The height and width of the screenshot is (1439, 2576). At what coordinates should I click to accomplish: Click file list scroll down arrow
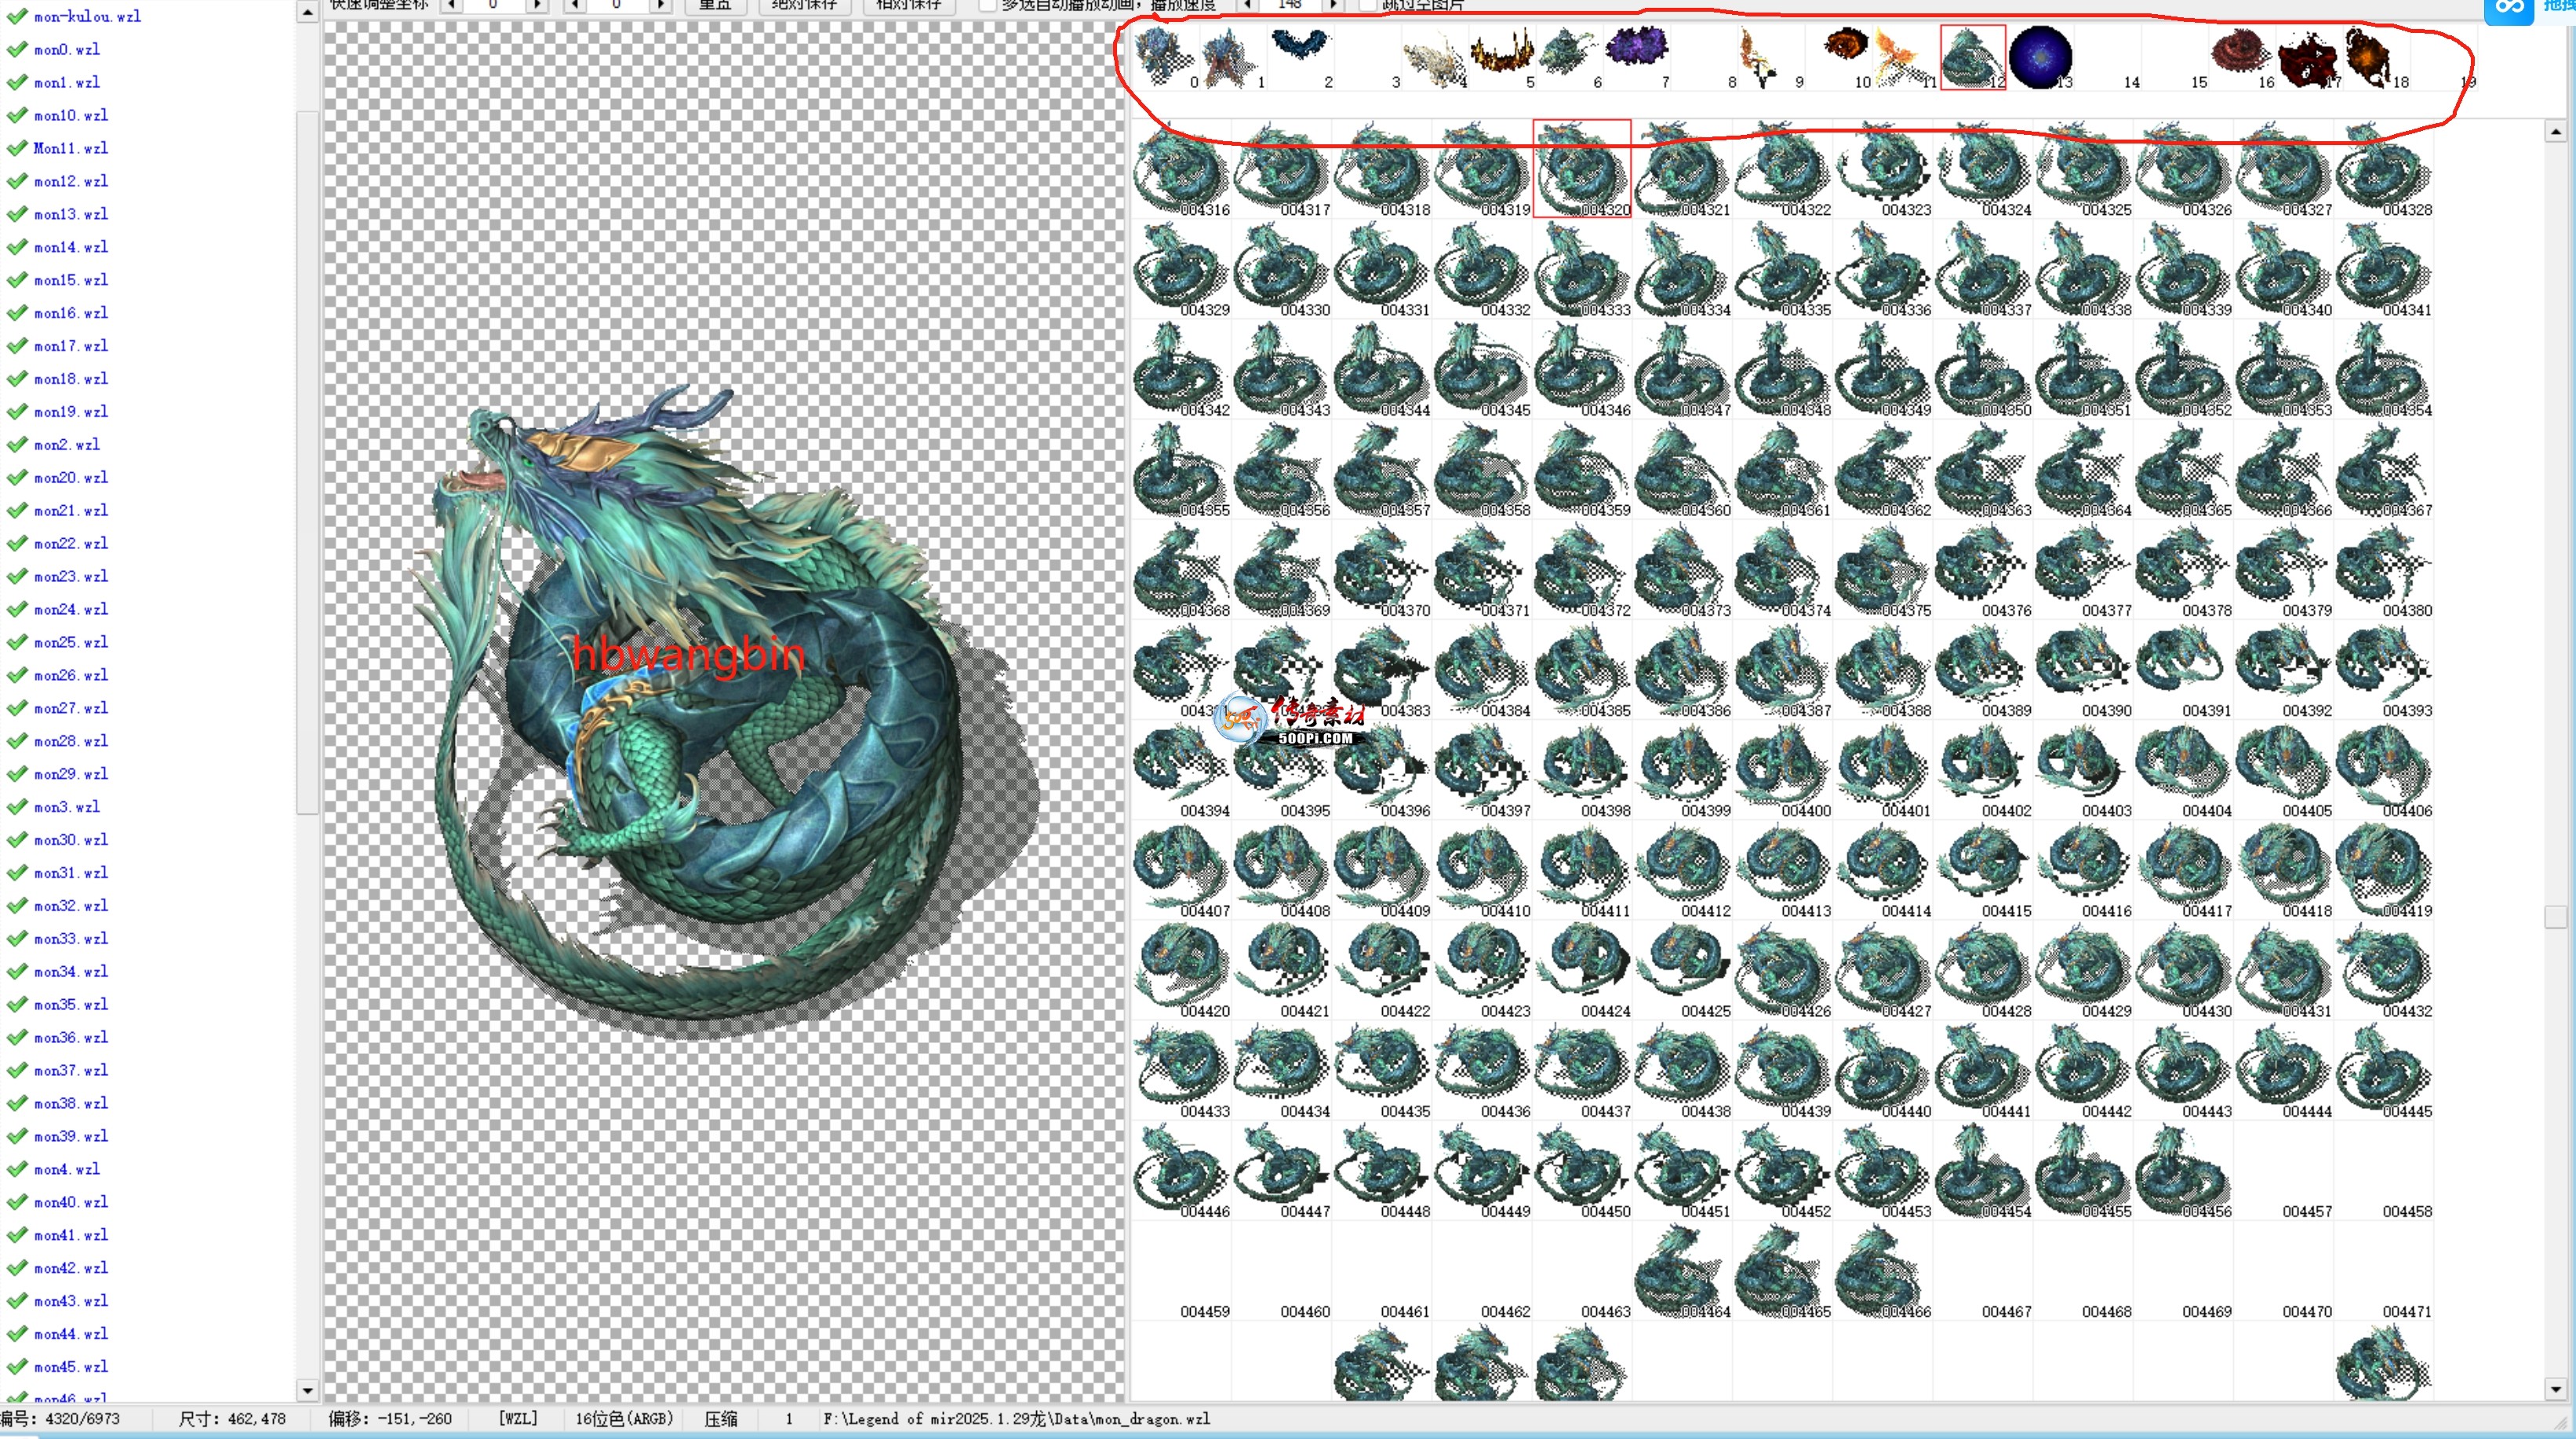coord(307,1390)
